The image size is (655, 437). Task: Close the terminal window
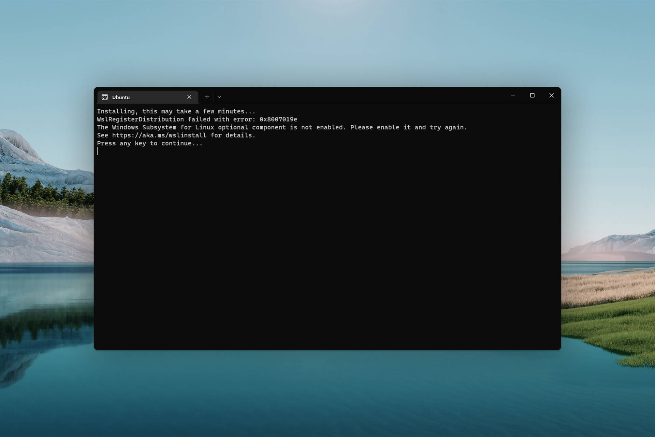pos(552,95)
